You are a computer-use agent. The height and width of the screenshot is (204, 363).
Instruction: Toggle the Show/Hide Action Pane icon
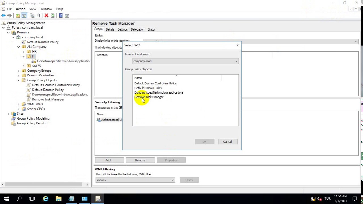click(67, 16)
